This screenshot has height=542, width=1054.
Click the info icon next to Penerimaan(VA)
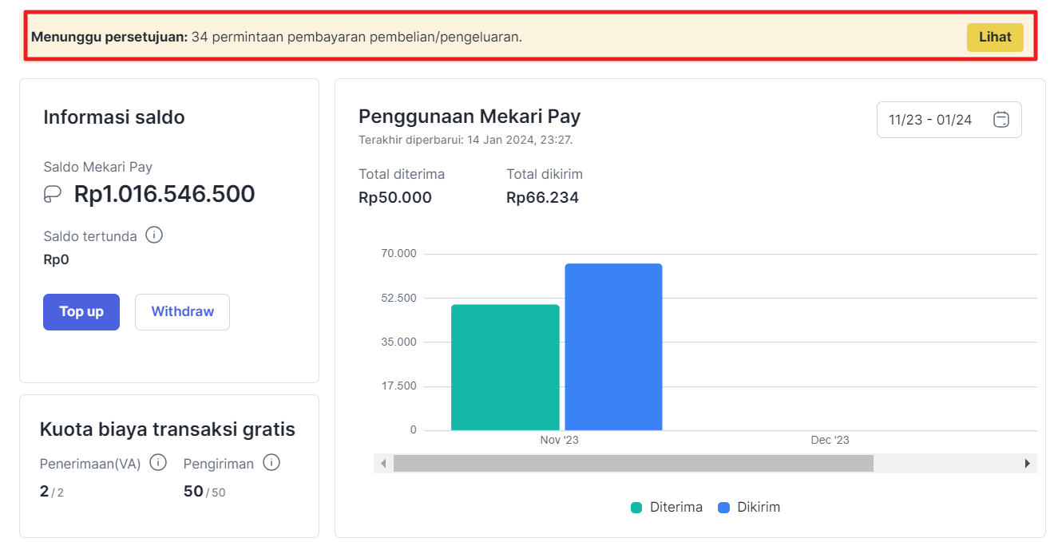[x=158, y=463]
